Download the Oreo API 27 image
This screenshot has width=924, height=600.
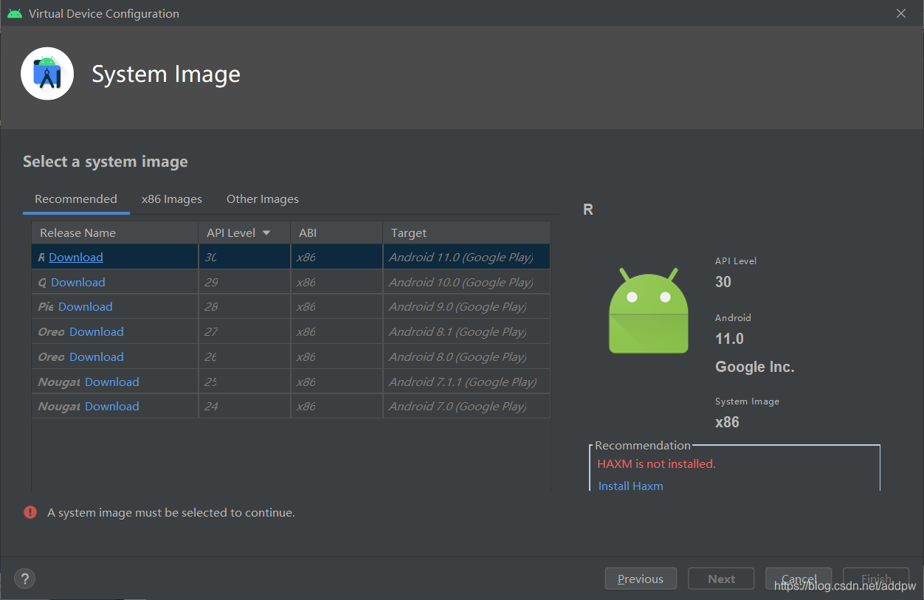[x=97, y=331]
